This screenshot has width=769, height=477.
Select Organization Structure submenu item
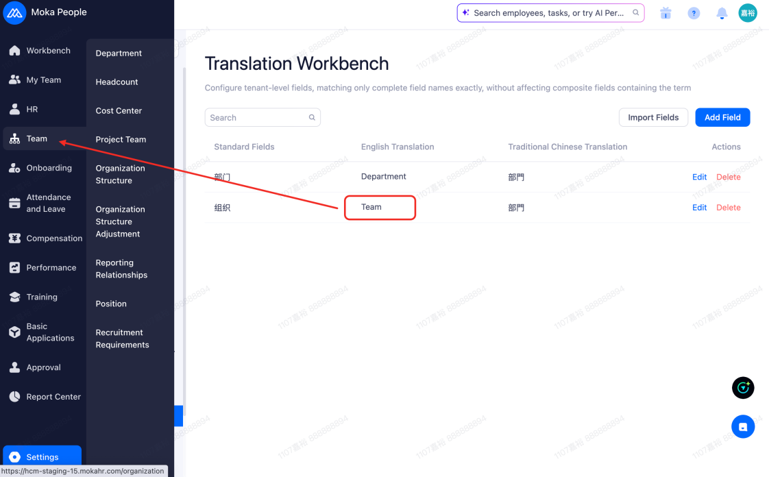[x=120, y=174]
